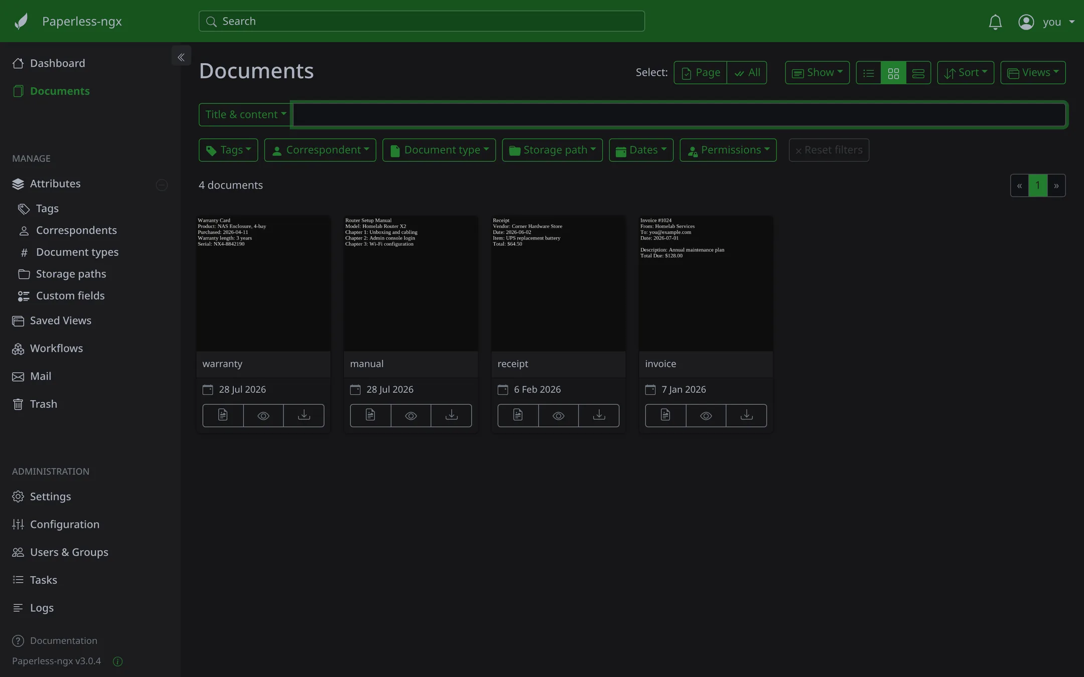
Task: Download the invoice document
Action: click(746, 415)
